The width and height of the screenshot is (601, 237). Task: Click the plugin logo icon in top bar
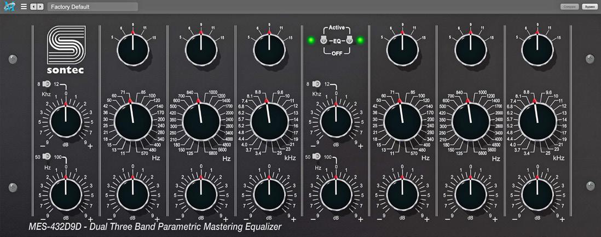9,7
